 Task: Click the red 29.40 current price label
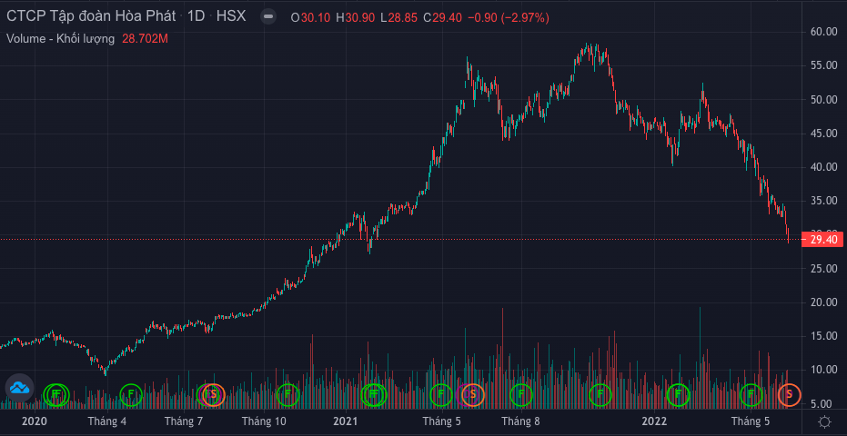pyautogui.click(x=822, y=240)
